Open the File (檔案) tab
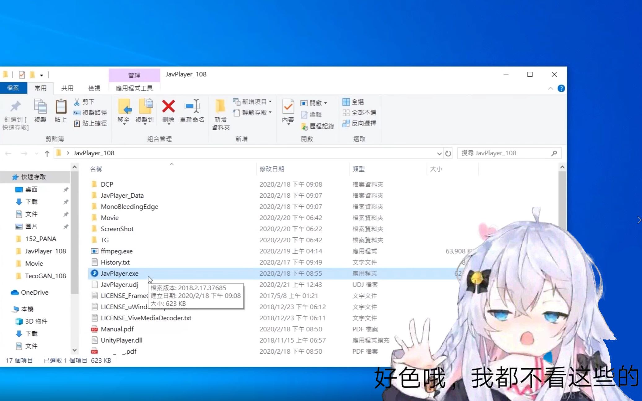 (x=13, y=88)
